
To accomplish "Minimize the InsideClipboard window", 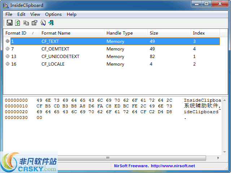I will pyautogui.click(x=196, y=4).
